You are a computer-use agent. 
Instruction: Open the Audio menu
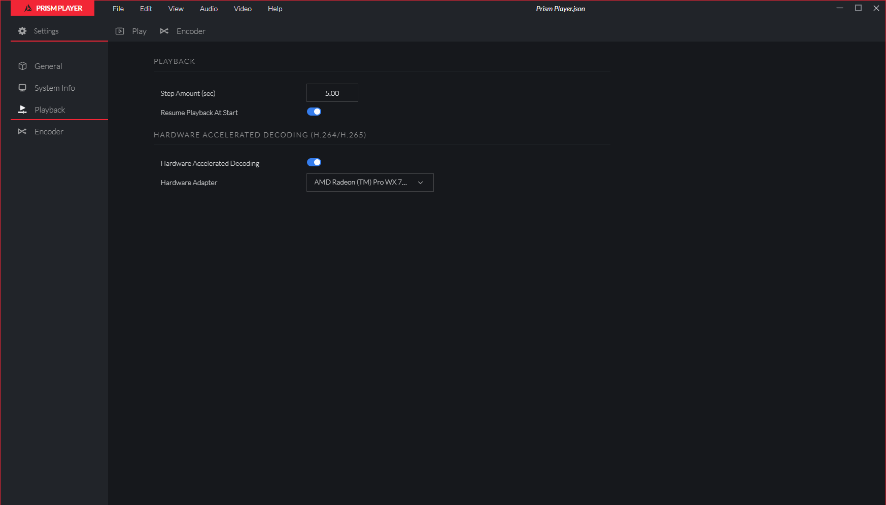coord(209,9)
